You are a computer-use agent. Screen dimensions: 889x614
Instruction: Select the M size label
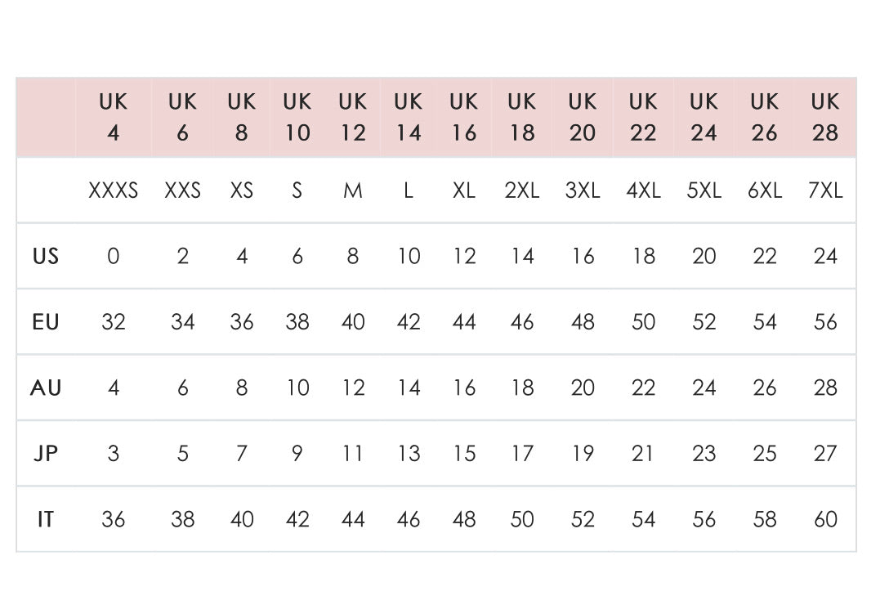click(x=353, y=190)
